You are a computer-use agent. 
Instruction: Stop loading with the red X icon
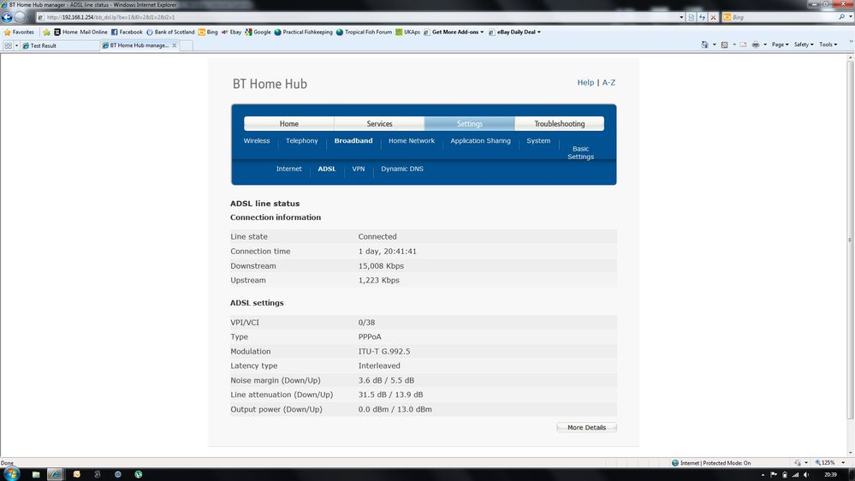713,17
